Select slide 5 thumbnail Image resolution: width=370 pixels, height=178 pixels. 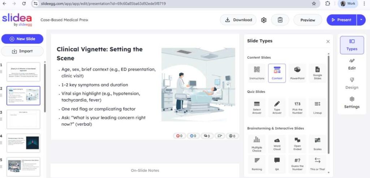coord(23,167)
